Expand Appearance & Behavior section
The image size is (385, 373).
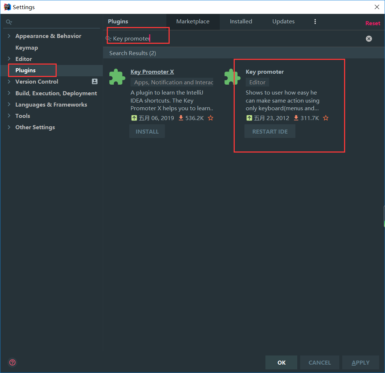point(9,36)
